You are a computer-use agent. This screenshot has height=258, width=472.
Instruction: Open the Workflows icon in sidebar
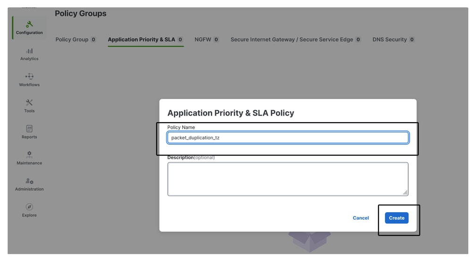click(x=29, y=76)
